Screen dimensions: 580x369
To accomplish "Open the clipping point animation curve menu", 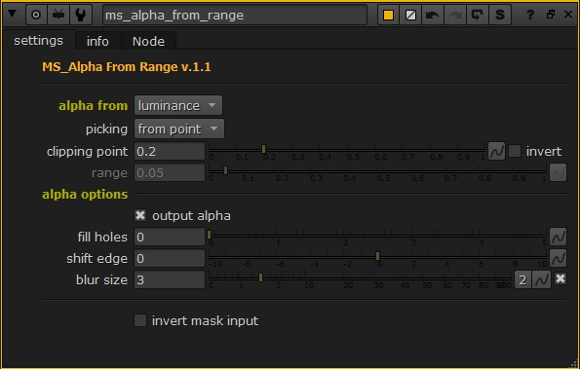I will click(496, 151).
